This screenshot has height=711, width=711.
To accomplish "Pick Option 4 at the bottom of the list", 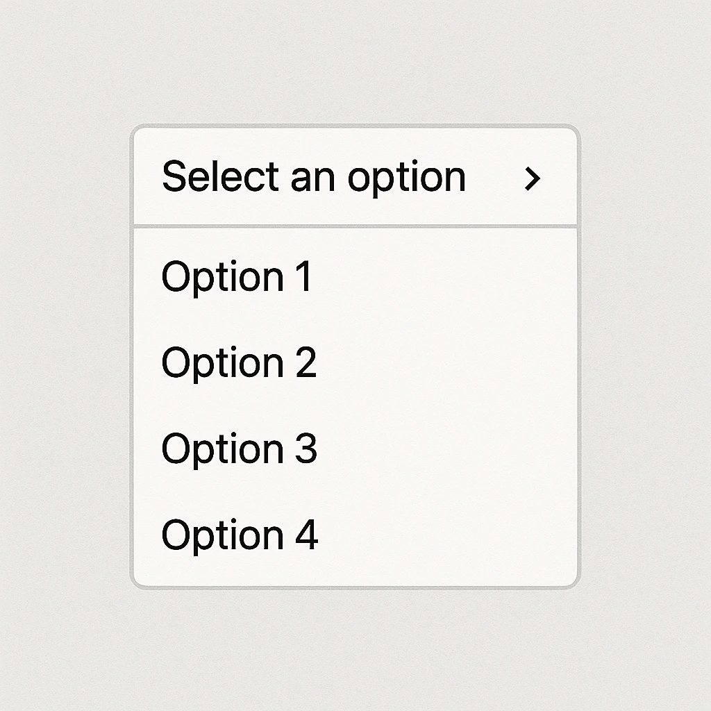I will click(x=240, y=535).
